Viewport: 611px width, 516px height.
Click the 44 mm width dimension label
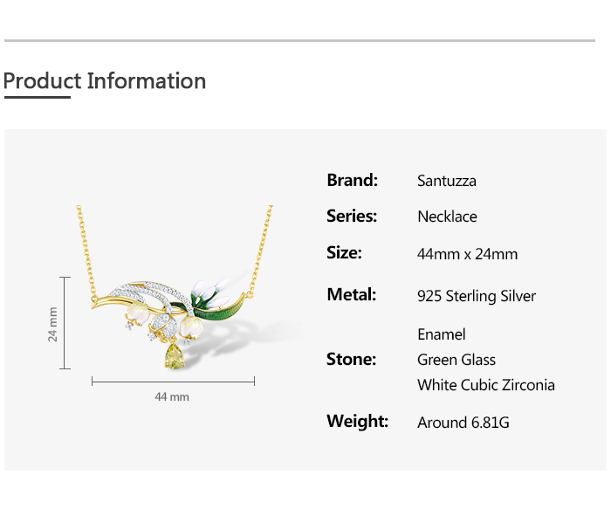[172, 397]
